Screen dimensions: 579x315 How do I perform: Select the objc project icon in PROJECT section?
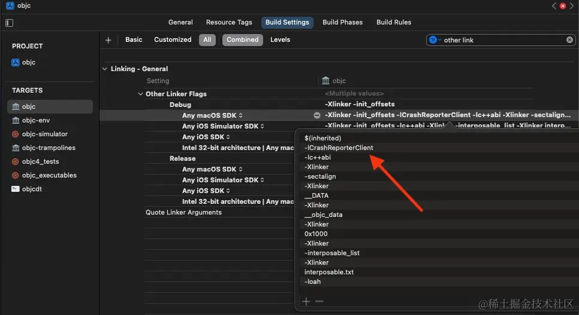pyautogui.click(x=15, y=62)
